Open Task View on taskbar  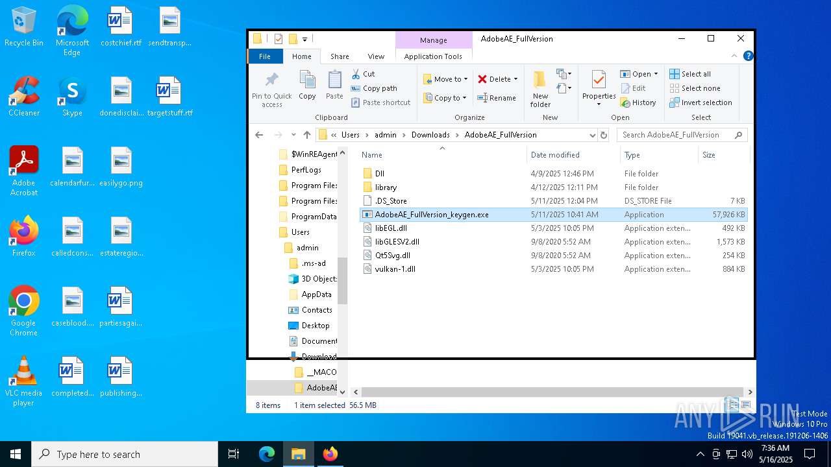click(x=234, y=454)
